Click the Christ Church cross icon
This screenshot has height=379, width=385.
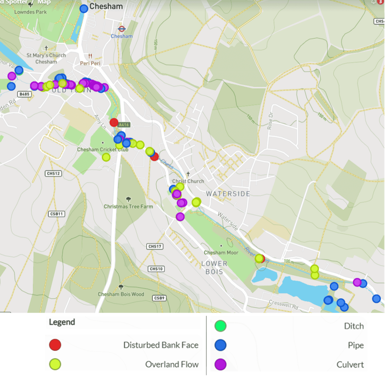188,174
